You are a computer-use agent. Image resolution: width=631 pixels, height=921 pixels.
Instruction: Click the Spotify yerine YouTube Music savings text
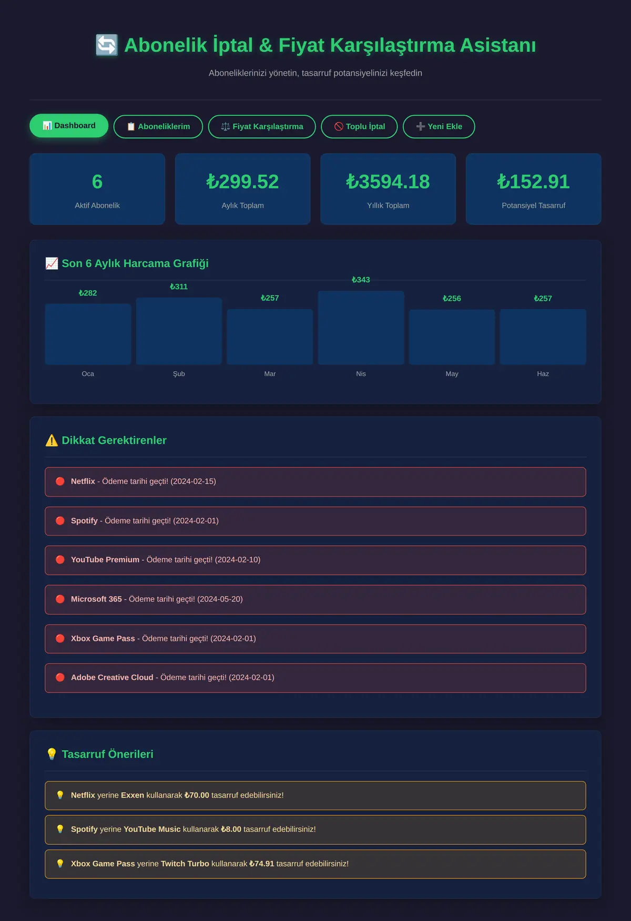tap(194, 830)
